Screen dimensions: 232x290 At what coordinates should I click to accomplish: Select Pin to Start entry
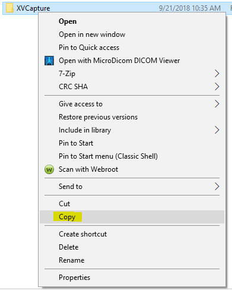click(x=76, y=143)
